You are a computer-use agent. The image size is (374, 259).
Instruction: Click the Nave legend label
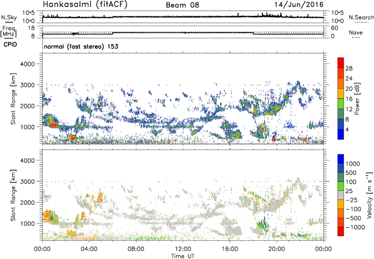coord(355,32)
